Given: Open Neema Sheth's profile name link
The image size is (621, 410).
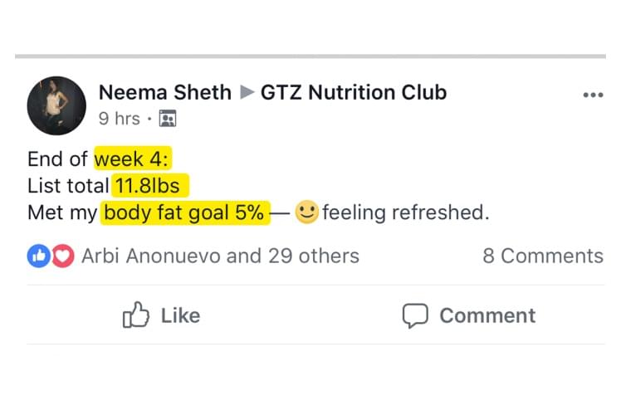Looking at the screenshot, I should [164, 92].
